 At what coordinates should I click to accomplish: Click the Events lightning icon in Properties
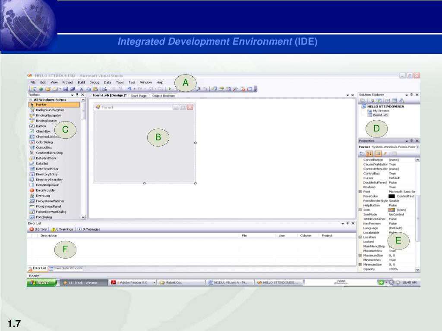(x=385, y=153)
